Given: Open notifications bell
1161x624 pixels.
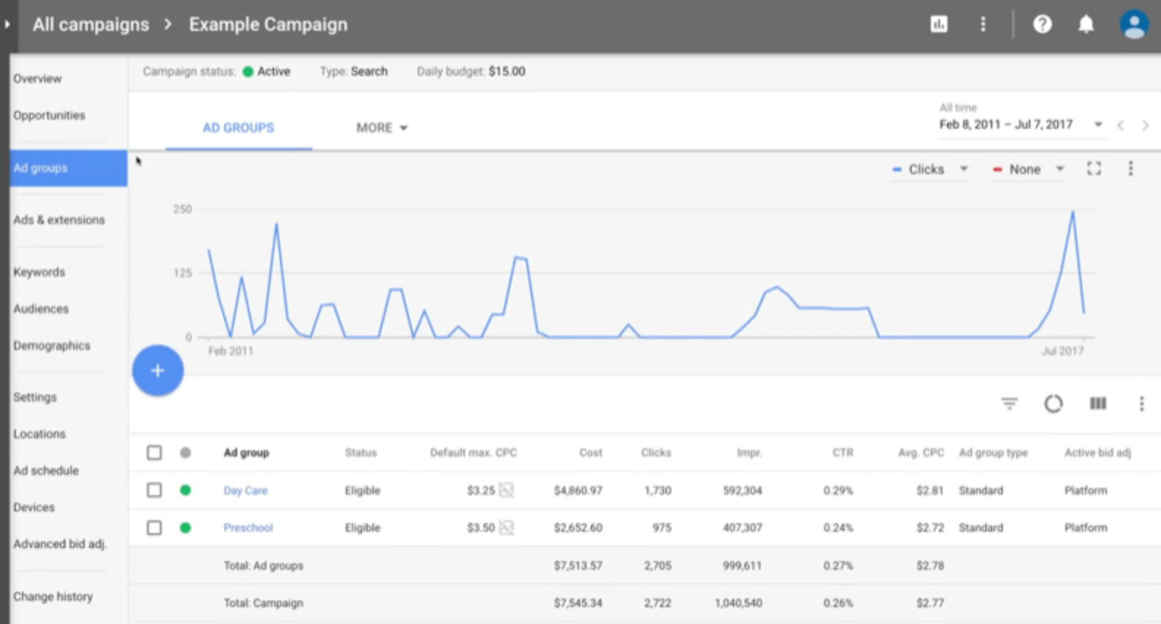Looking at the screenshot, I should (1086, 24).
